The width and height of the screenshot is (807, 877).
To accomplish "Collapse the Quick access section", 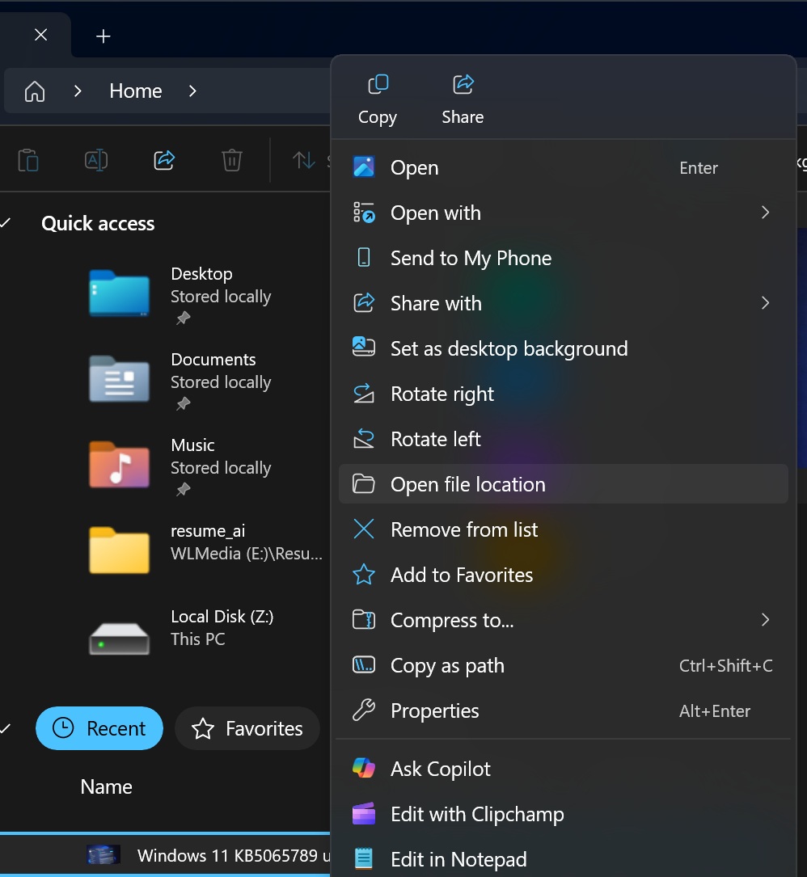I will coord(6,224).
